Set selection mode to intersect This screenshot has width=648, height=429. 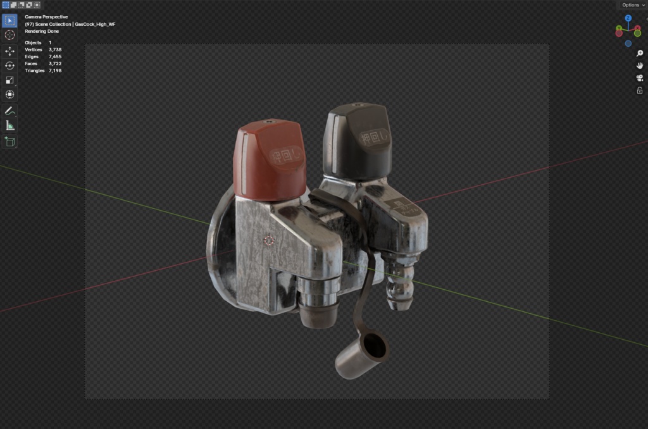coord(37,4)
